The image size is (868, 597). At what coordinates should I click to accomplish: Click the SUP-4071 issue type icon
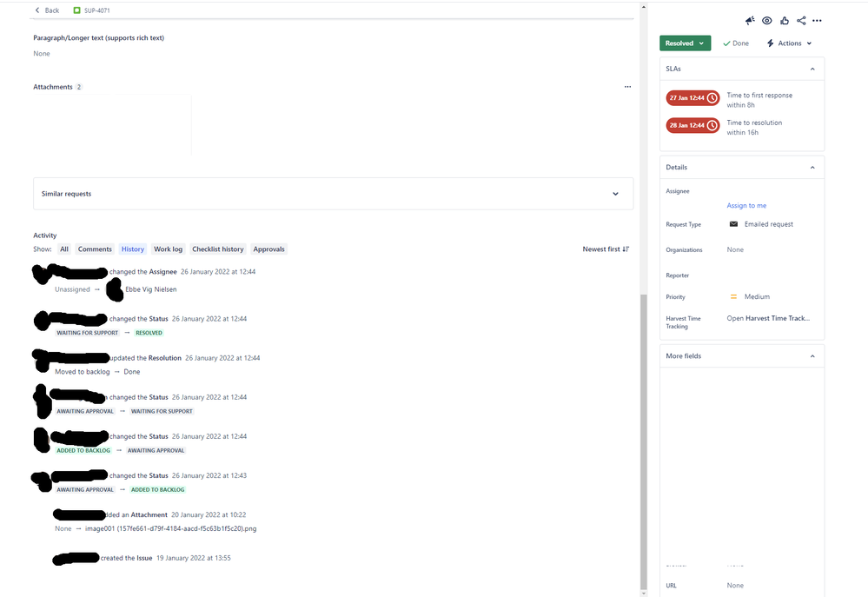(76, 10)
